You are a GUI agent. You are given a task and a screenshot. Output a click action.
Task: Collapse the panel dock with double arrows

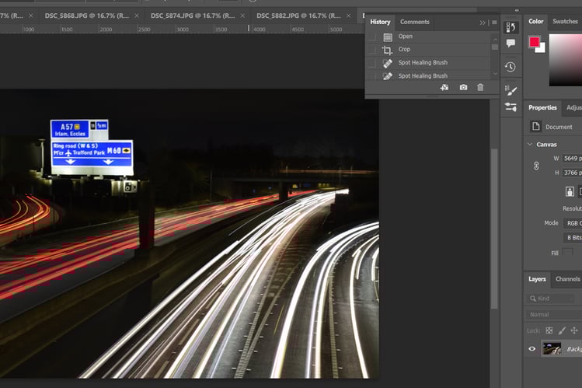click(517, 10)
